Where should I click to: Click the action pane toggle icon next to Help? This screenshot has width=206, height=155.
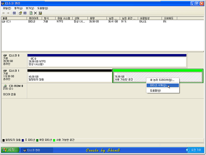pyautogui.click(x=25, y=13)
